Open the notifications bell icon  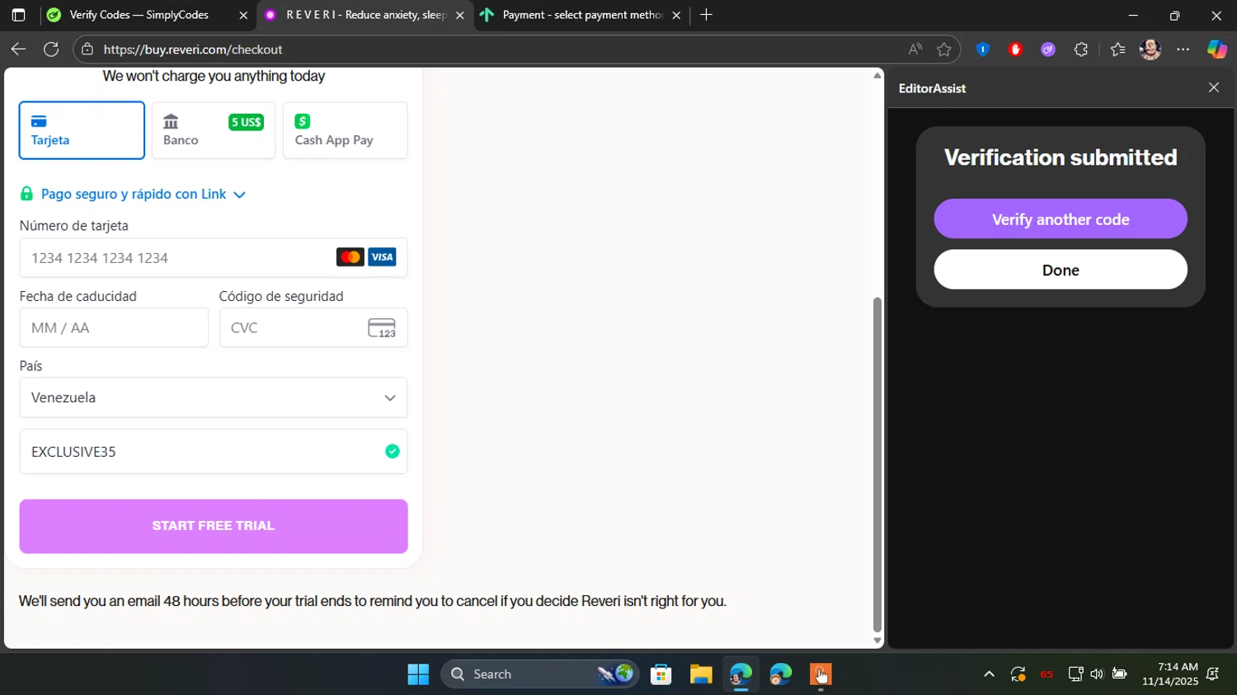point(1213,674)
